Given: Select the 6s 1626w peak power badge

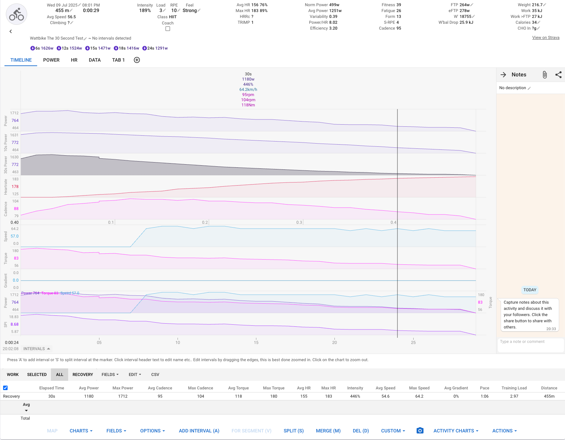Looking at the screenshot, I should pos(42,48).
